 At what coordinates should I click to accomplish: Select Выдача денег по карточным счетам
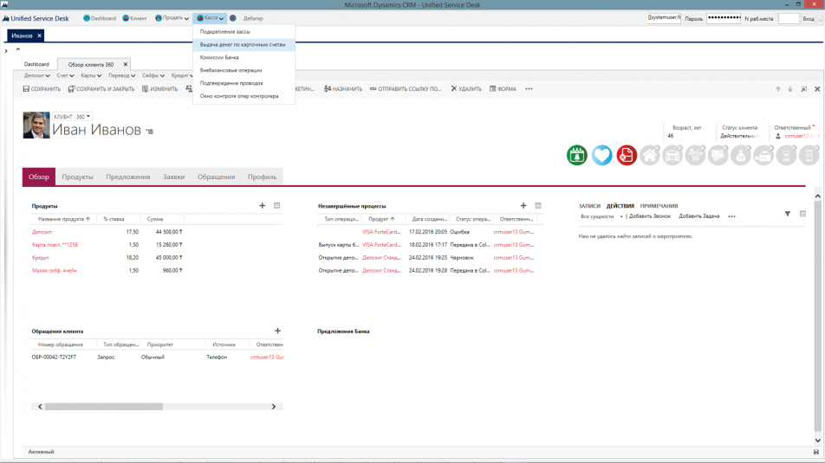click(243, 44)
